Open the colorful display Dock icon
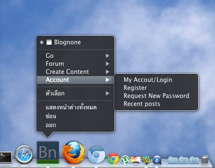This screenshot has height=168, width=215. click(135, 160)
